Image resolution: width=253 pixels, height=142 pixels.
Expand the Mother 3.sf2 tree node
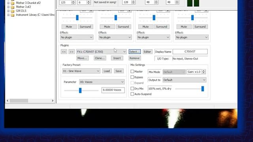coord(8,7)
